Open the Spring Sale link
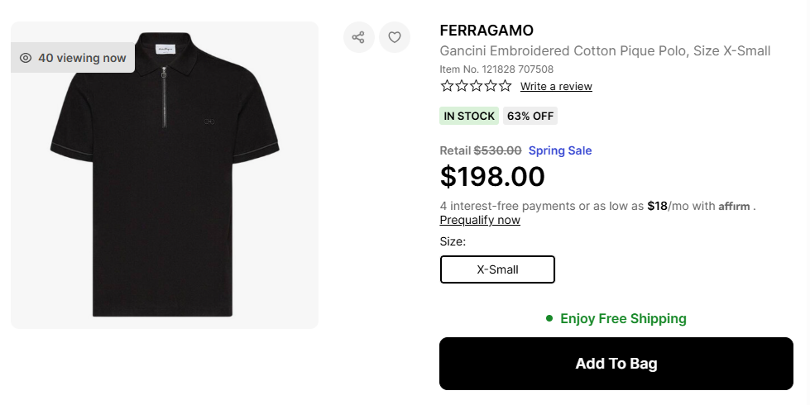Viewport: 810px width, 405px height. click(x=560, y=150)
